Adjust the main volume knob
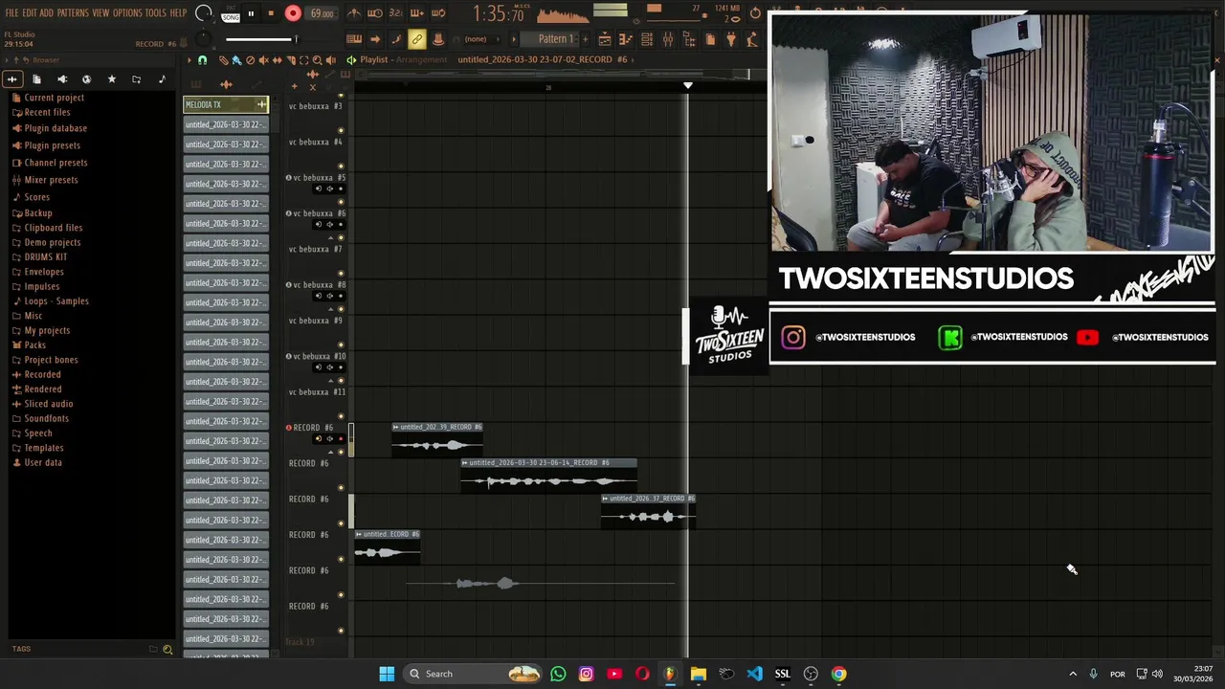Image resolution: width=1225 pixels, height=689 pixels. [x=203, y=13]
